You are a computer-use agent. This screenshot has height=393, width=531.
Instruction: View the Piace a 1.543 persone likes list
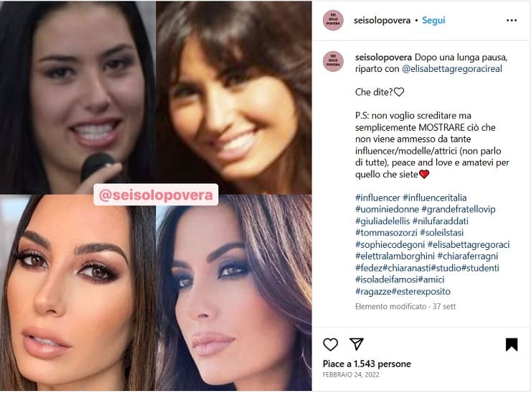(367, 364)
